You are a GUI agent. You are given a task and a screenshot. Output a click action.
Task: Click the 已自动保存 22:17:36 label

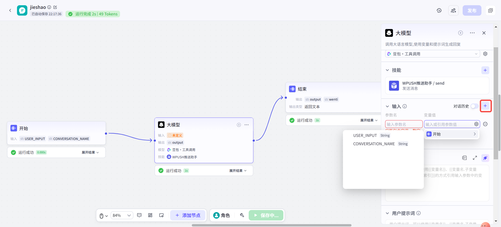point(46,14)
